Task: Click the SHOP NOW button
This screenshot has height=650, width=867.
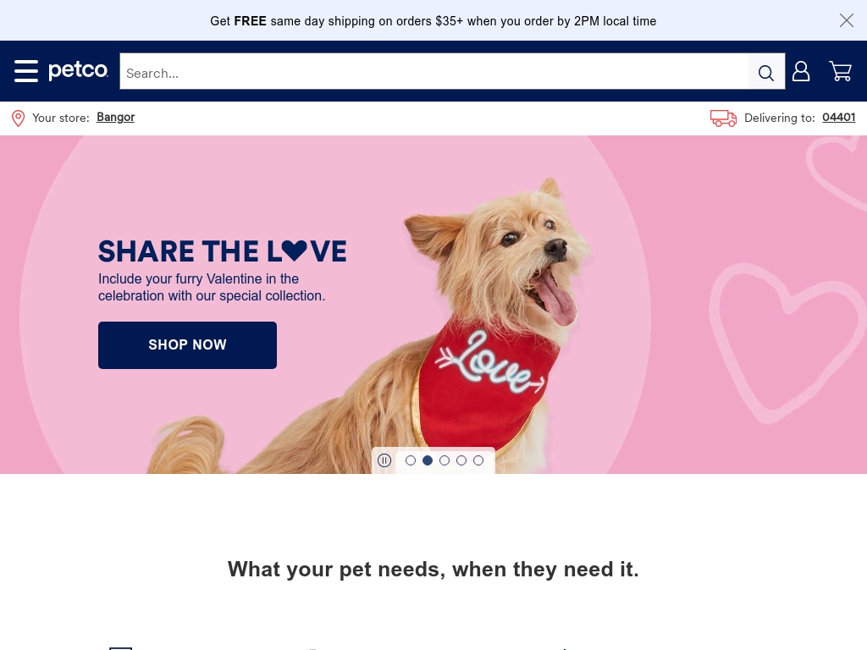Action: point(187,345)
